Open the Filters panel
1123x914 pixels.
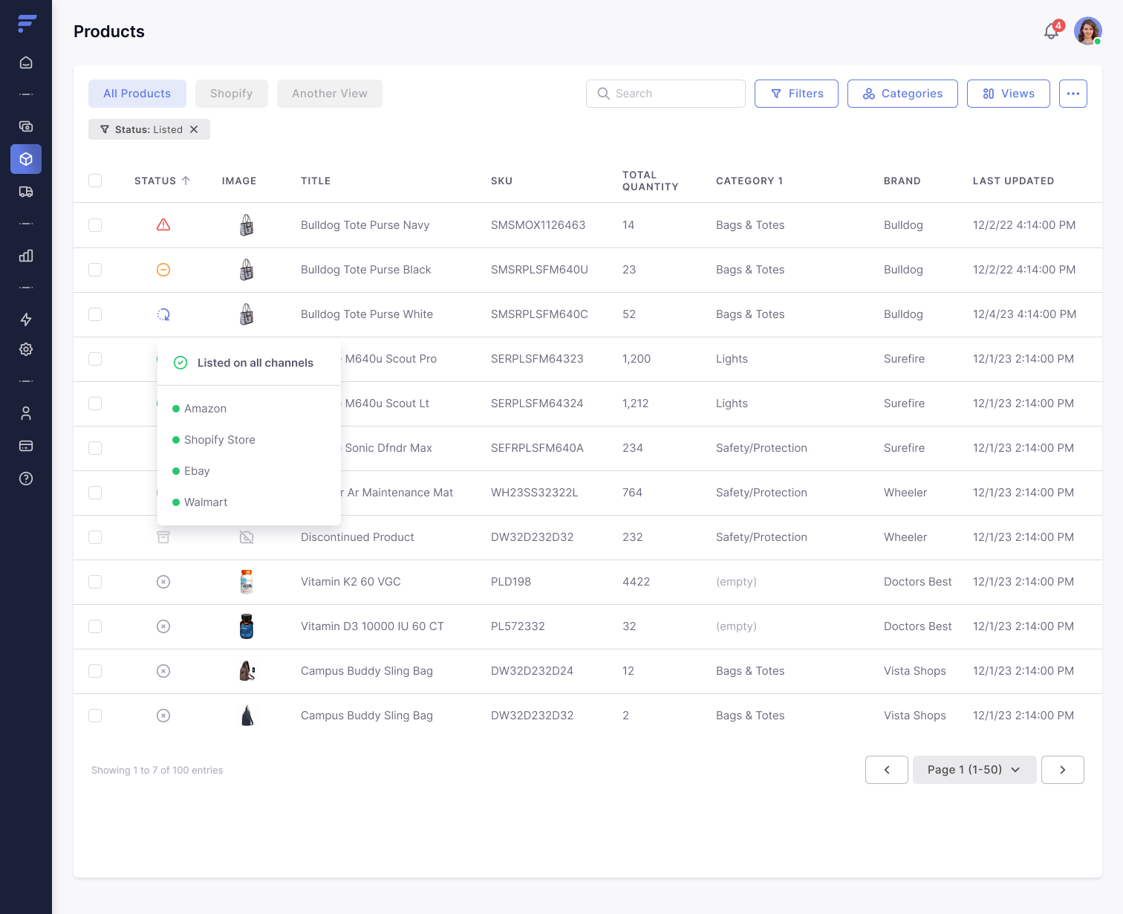click(x=796, y=93)
